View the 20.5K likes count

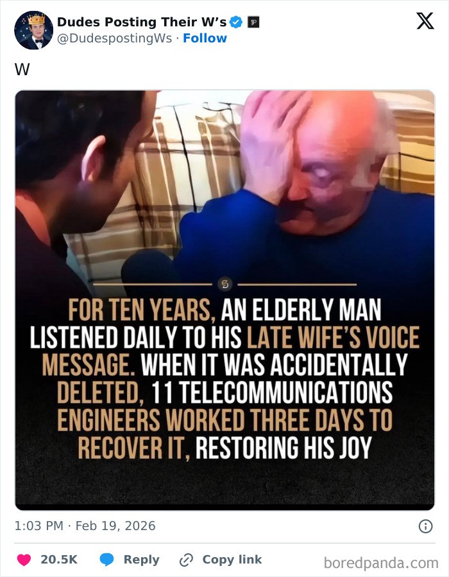point(59,560)
